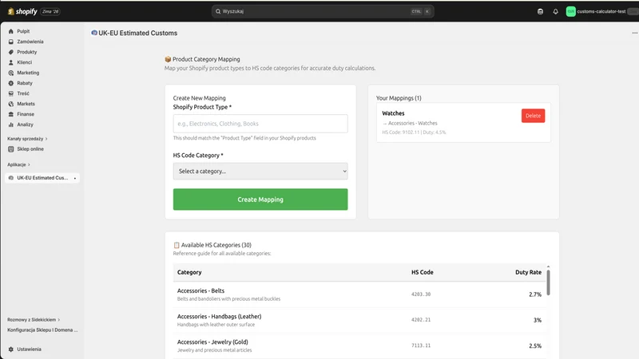Expand Kanały sprzedaży section

tap(27, 139)
